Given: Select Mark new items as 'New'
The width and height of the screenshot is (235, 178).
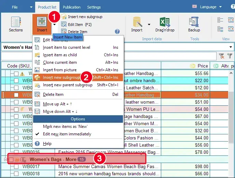Looking at the screenshot, I should [x=78, y=127].
